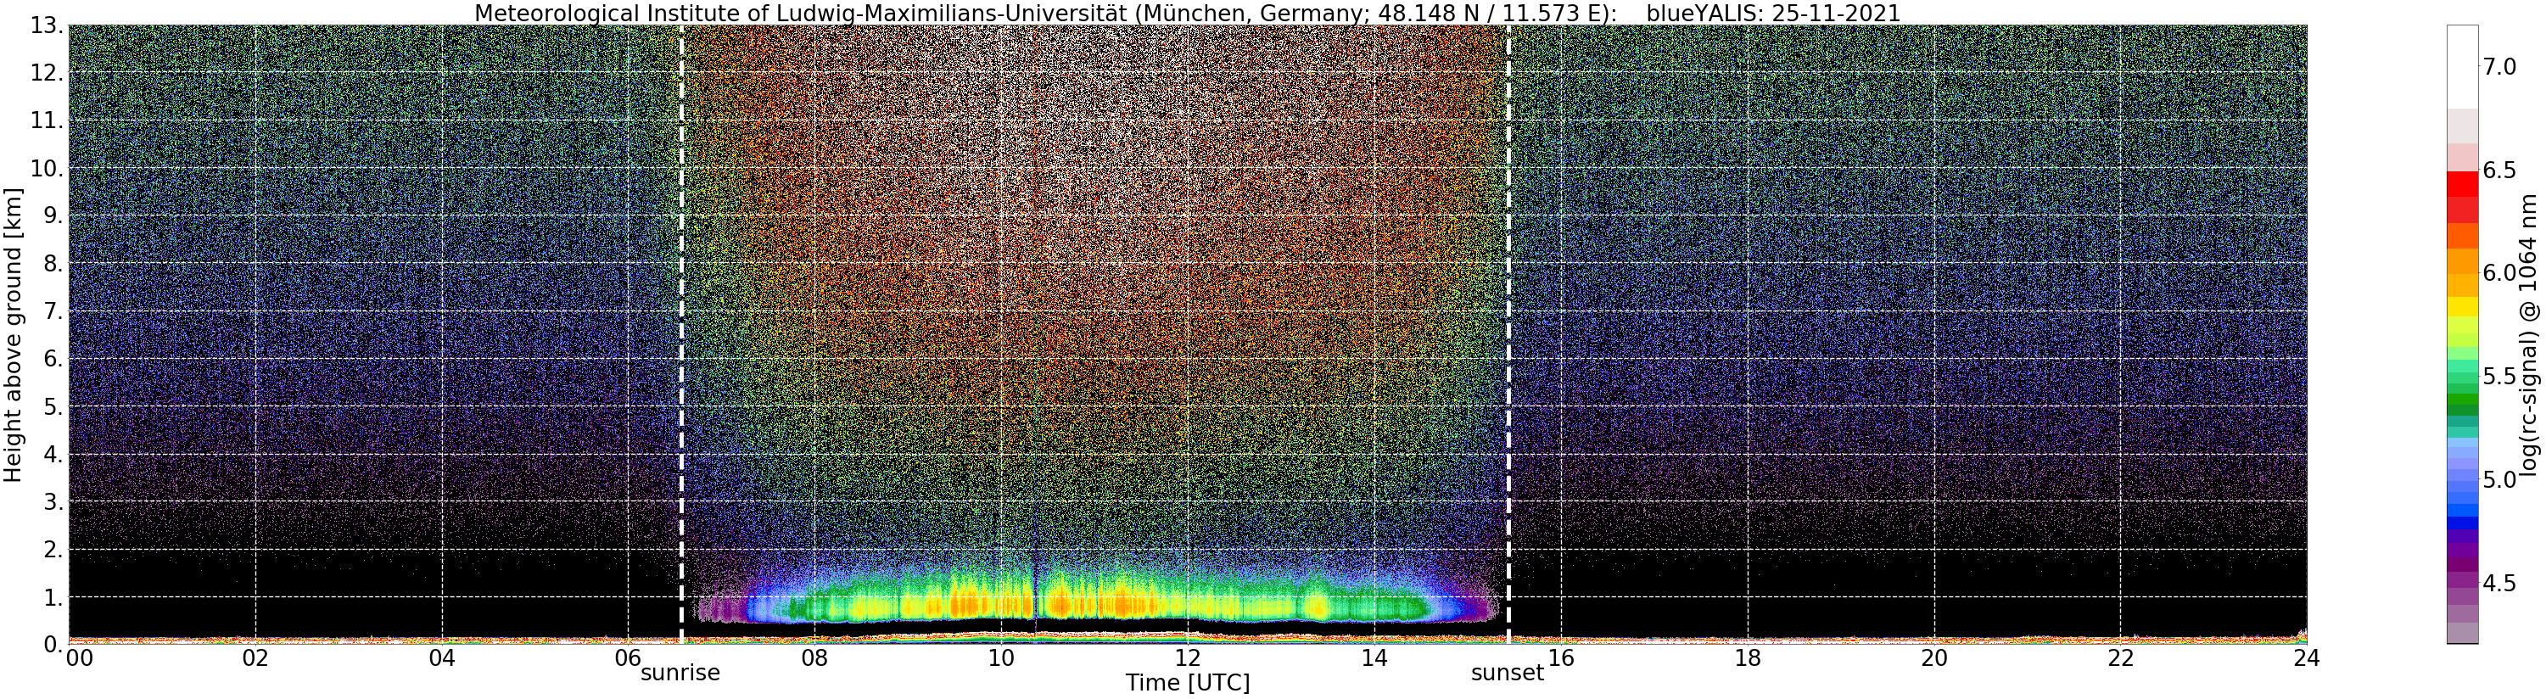Click the x-axis tick label '16'
2546x699 pixels.
1561,657
